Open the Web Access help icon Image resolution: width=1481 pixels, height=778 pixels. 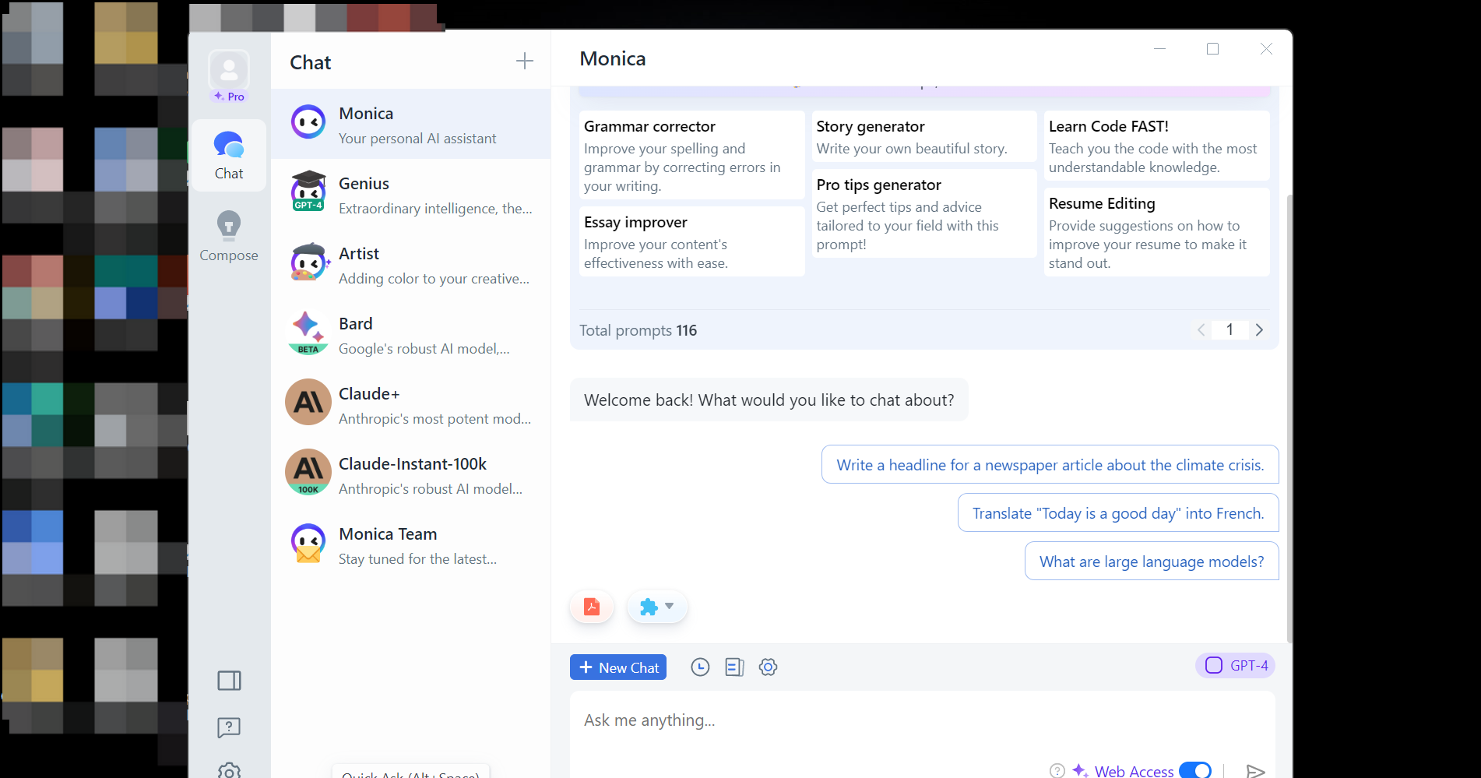(x=1057, y=771)
